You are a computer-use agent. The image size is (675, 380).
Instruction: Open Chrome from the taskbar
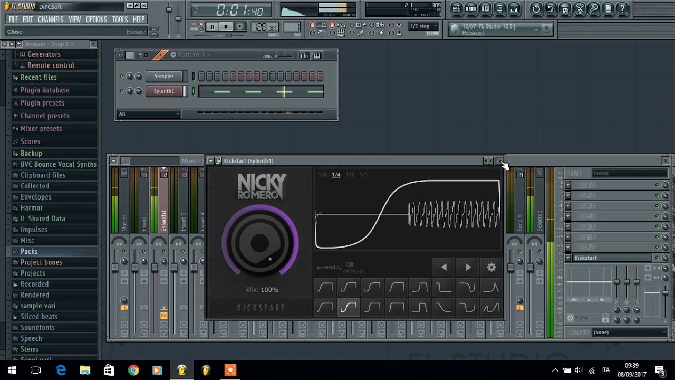133,370
